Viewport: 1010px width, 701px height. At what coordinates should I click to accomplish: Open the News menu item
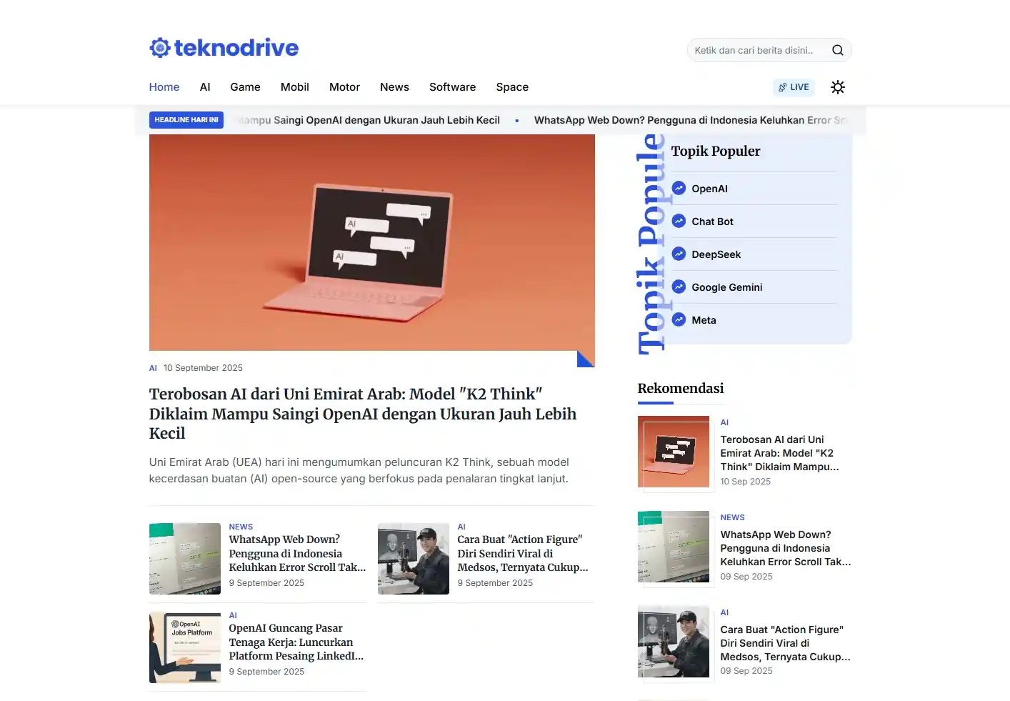tap(394, 87)
